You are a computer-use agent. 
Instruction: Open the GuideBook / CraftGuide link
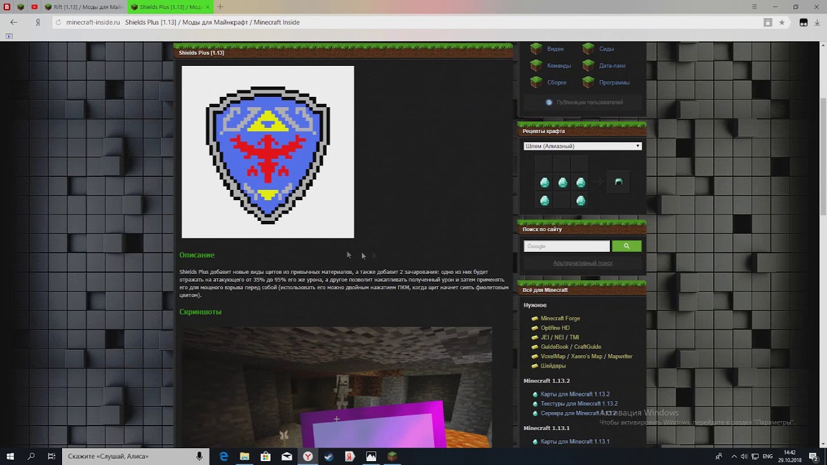(571, 347)
